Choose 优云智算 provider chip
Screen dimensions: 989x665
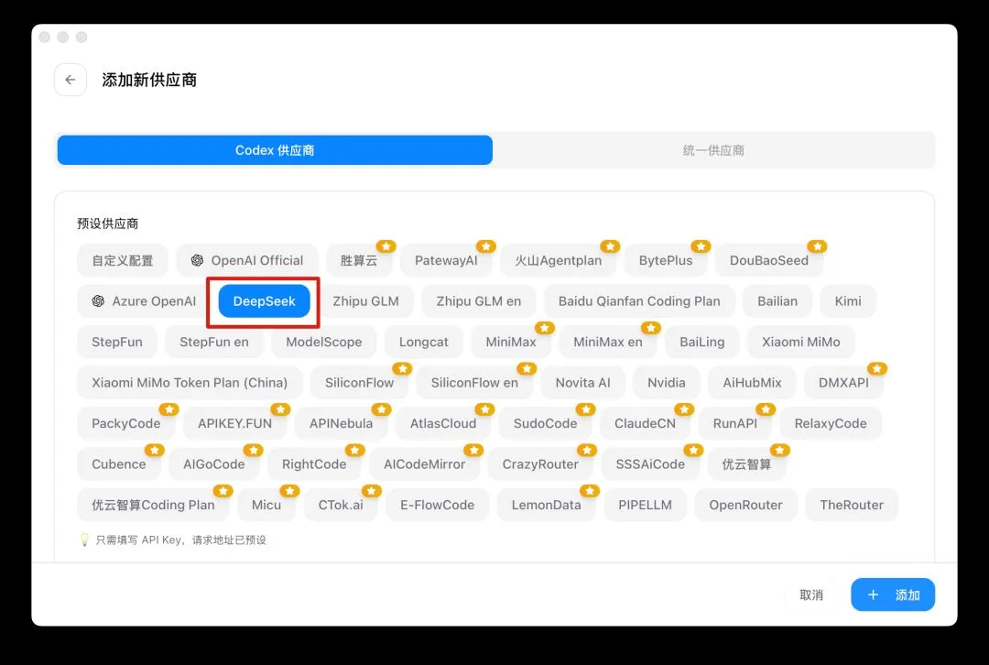click(x=746, y=464)
